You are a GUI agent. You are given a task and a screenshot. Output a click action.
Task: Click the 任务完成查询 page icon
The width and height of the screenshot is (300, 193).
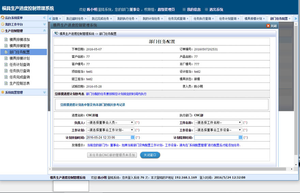[6, 77]
